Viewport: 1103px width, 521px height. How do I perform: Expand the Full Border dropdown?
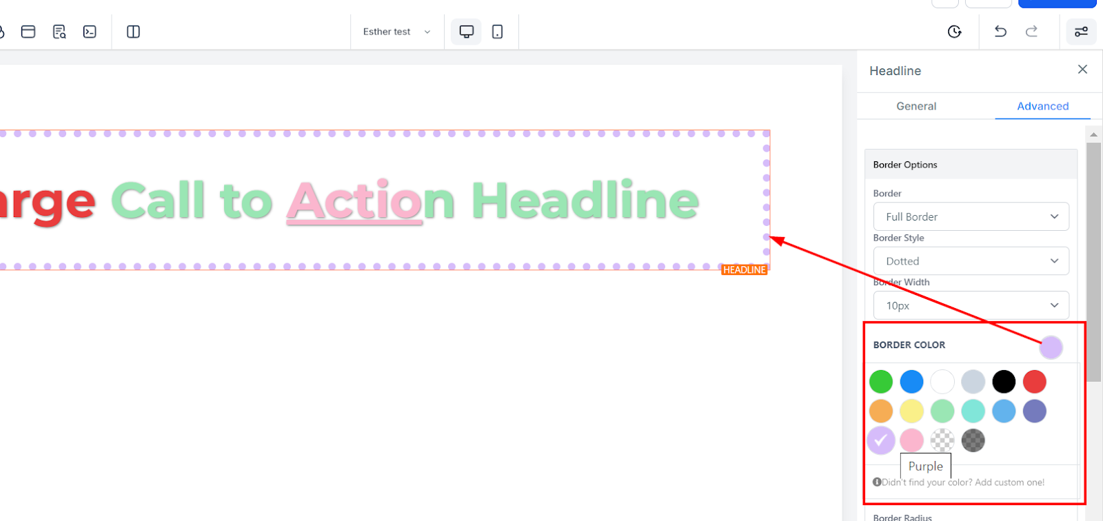971,216
